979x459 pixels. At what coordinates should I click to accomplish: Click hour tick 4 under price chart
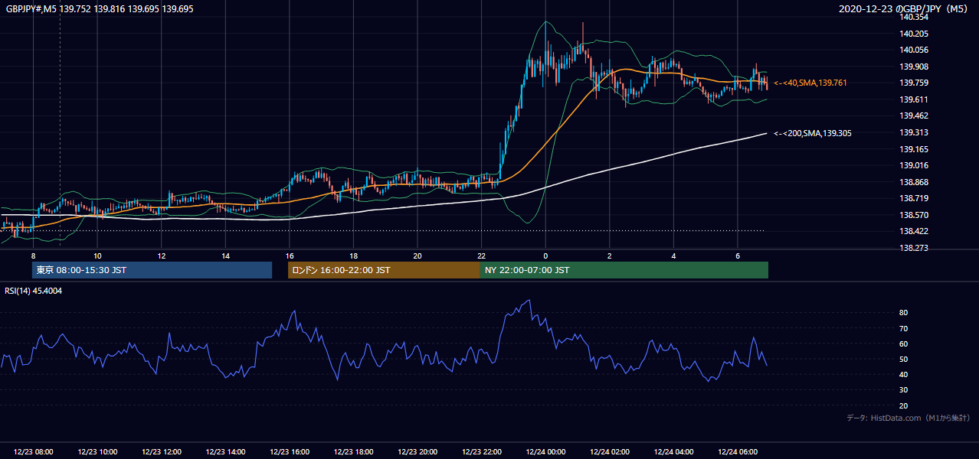673,256
